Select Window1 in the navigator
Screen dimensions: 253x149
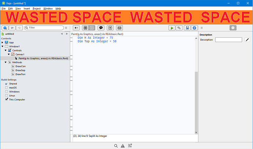click(x=14, y=46)
